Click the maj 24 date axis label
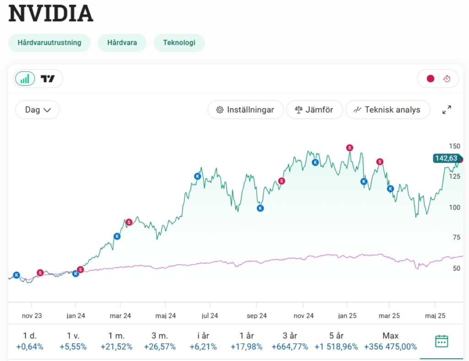The image size is (469, 361). pyautogui.click(x=165, y=316)
